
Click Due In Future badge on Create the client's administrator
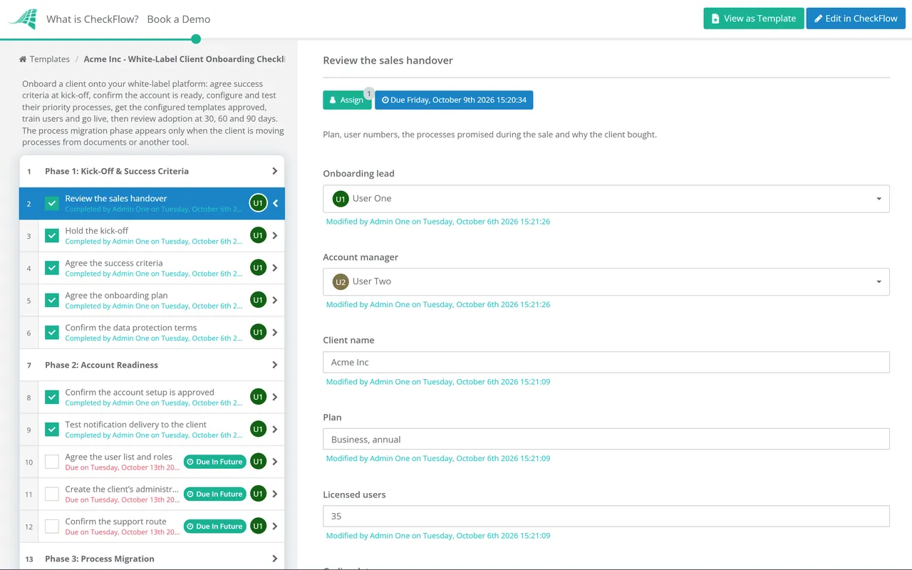coord(214,494)
